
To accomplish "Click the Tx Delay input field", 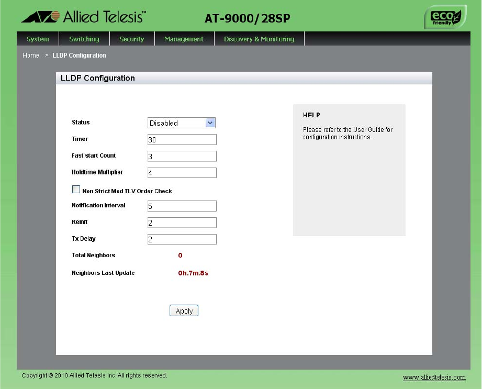I will (x=182, y=239).
